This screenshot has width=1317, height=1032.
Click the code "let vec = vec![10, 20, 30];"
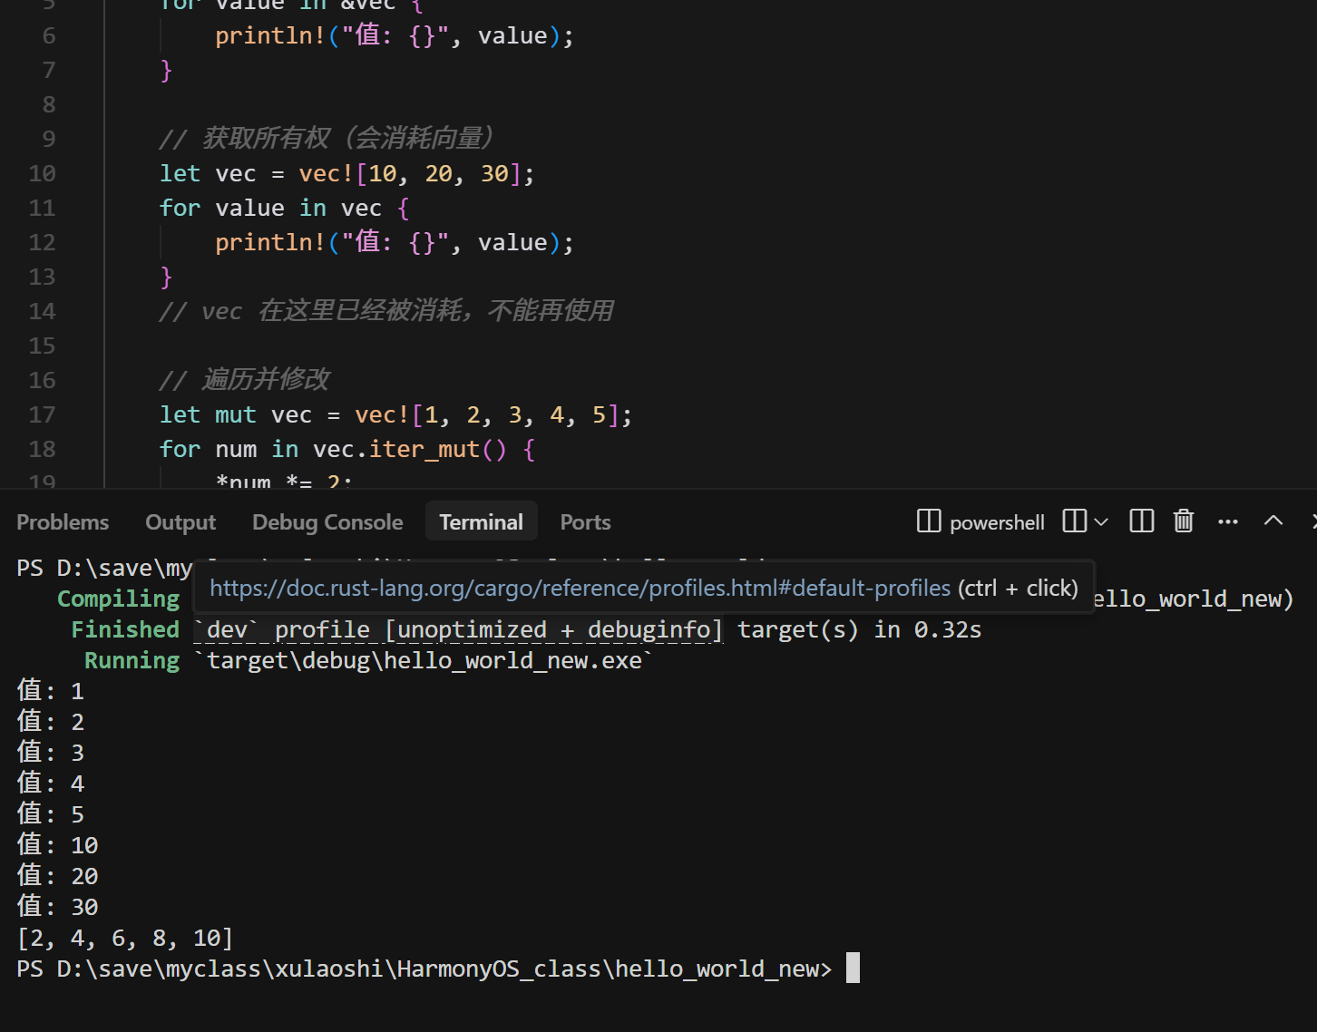click(x=347, y=174)
